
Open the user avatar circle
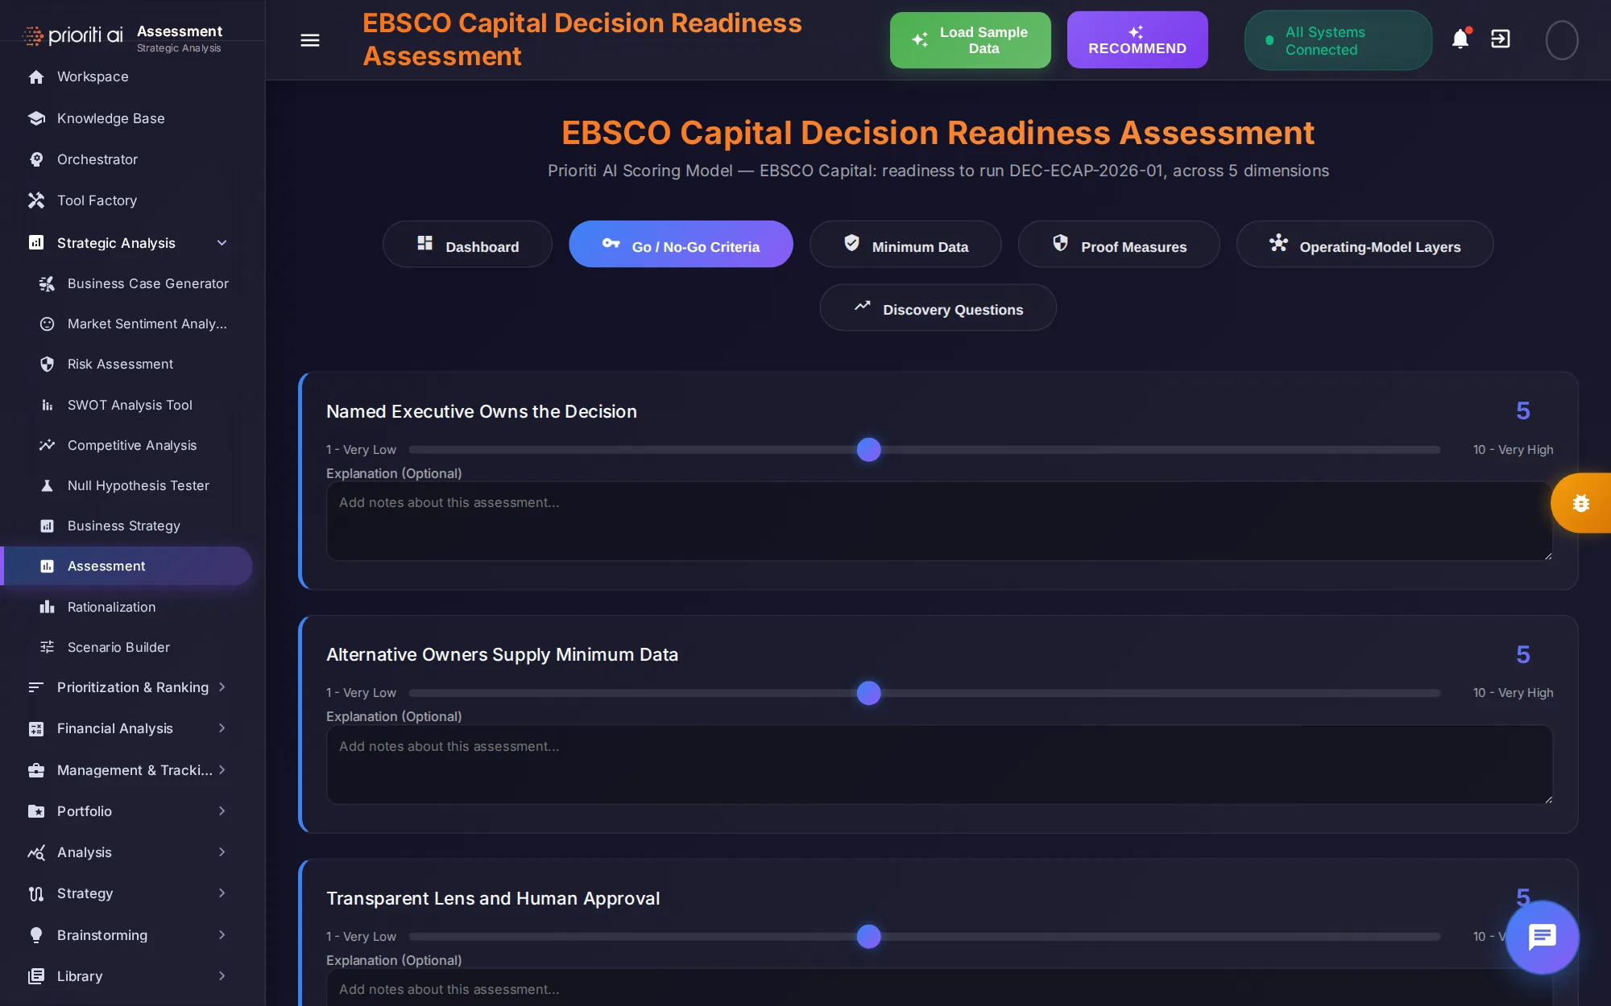(1561, 40)
